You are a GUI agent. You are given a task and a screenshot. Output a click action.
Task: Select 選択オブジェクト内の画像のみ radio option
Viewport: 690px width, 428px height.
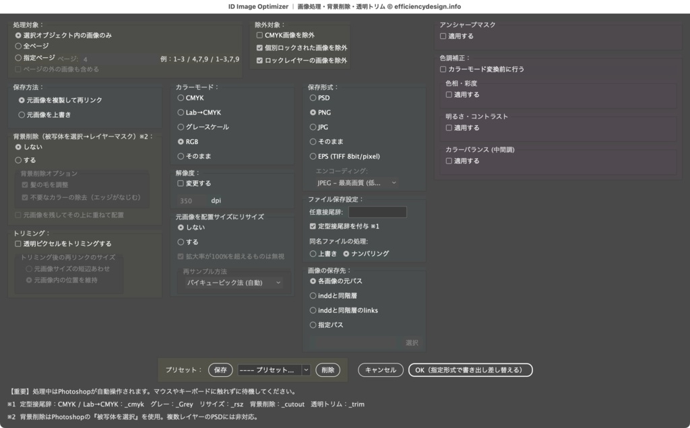click(63, 35)
